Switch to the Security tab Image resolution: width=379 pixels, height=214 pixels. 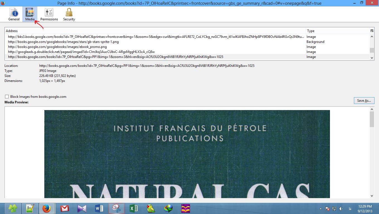tap(69, 14)
